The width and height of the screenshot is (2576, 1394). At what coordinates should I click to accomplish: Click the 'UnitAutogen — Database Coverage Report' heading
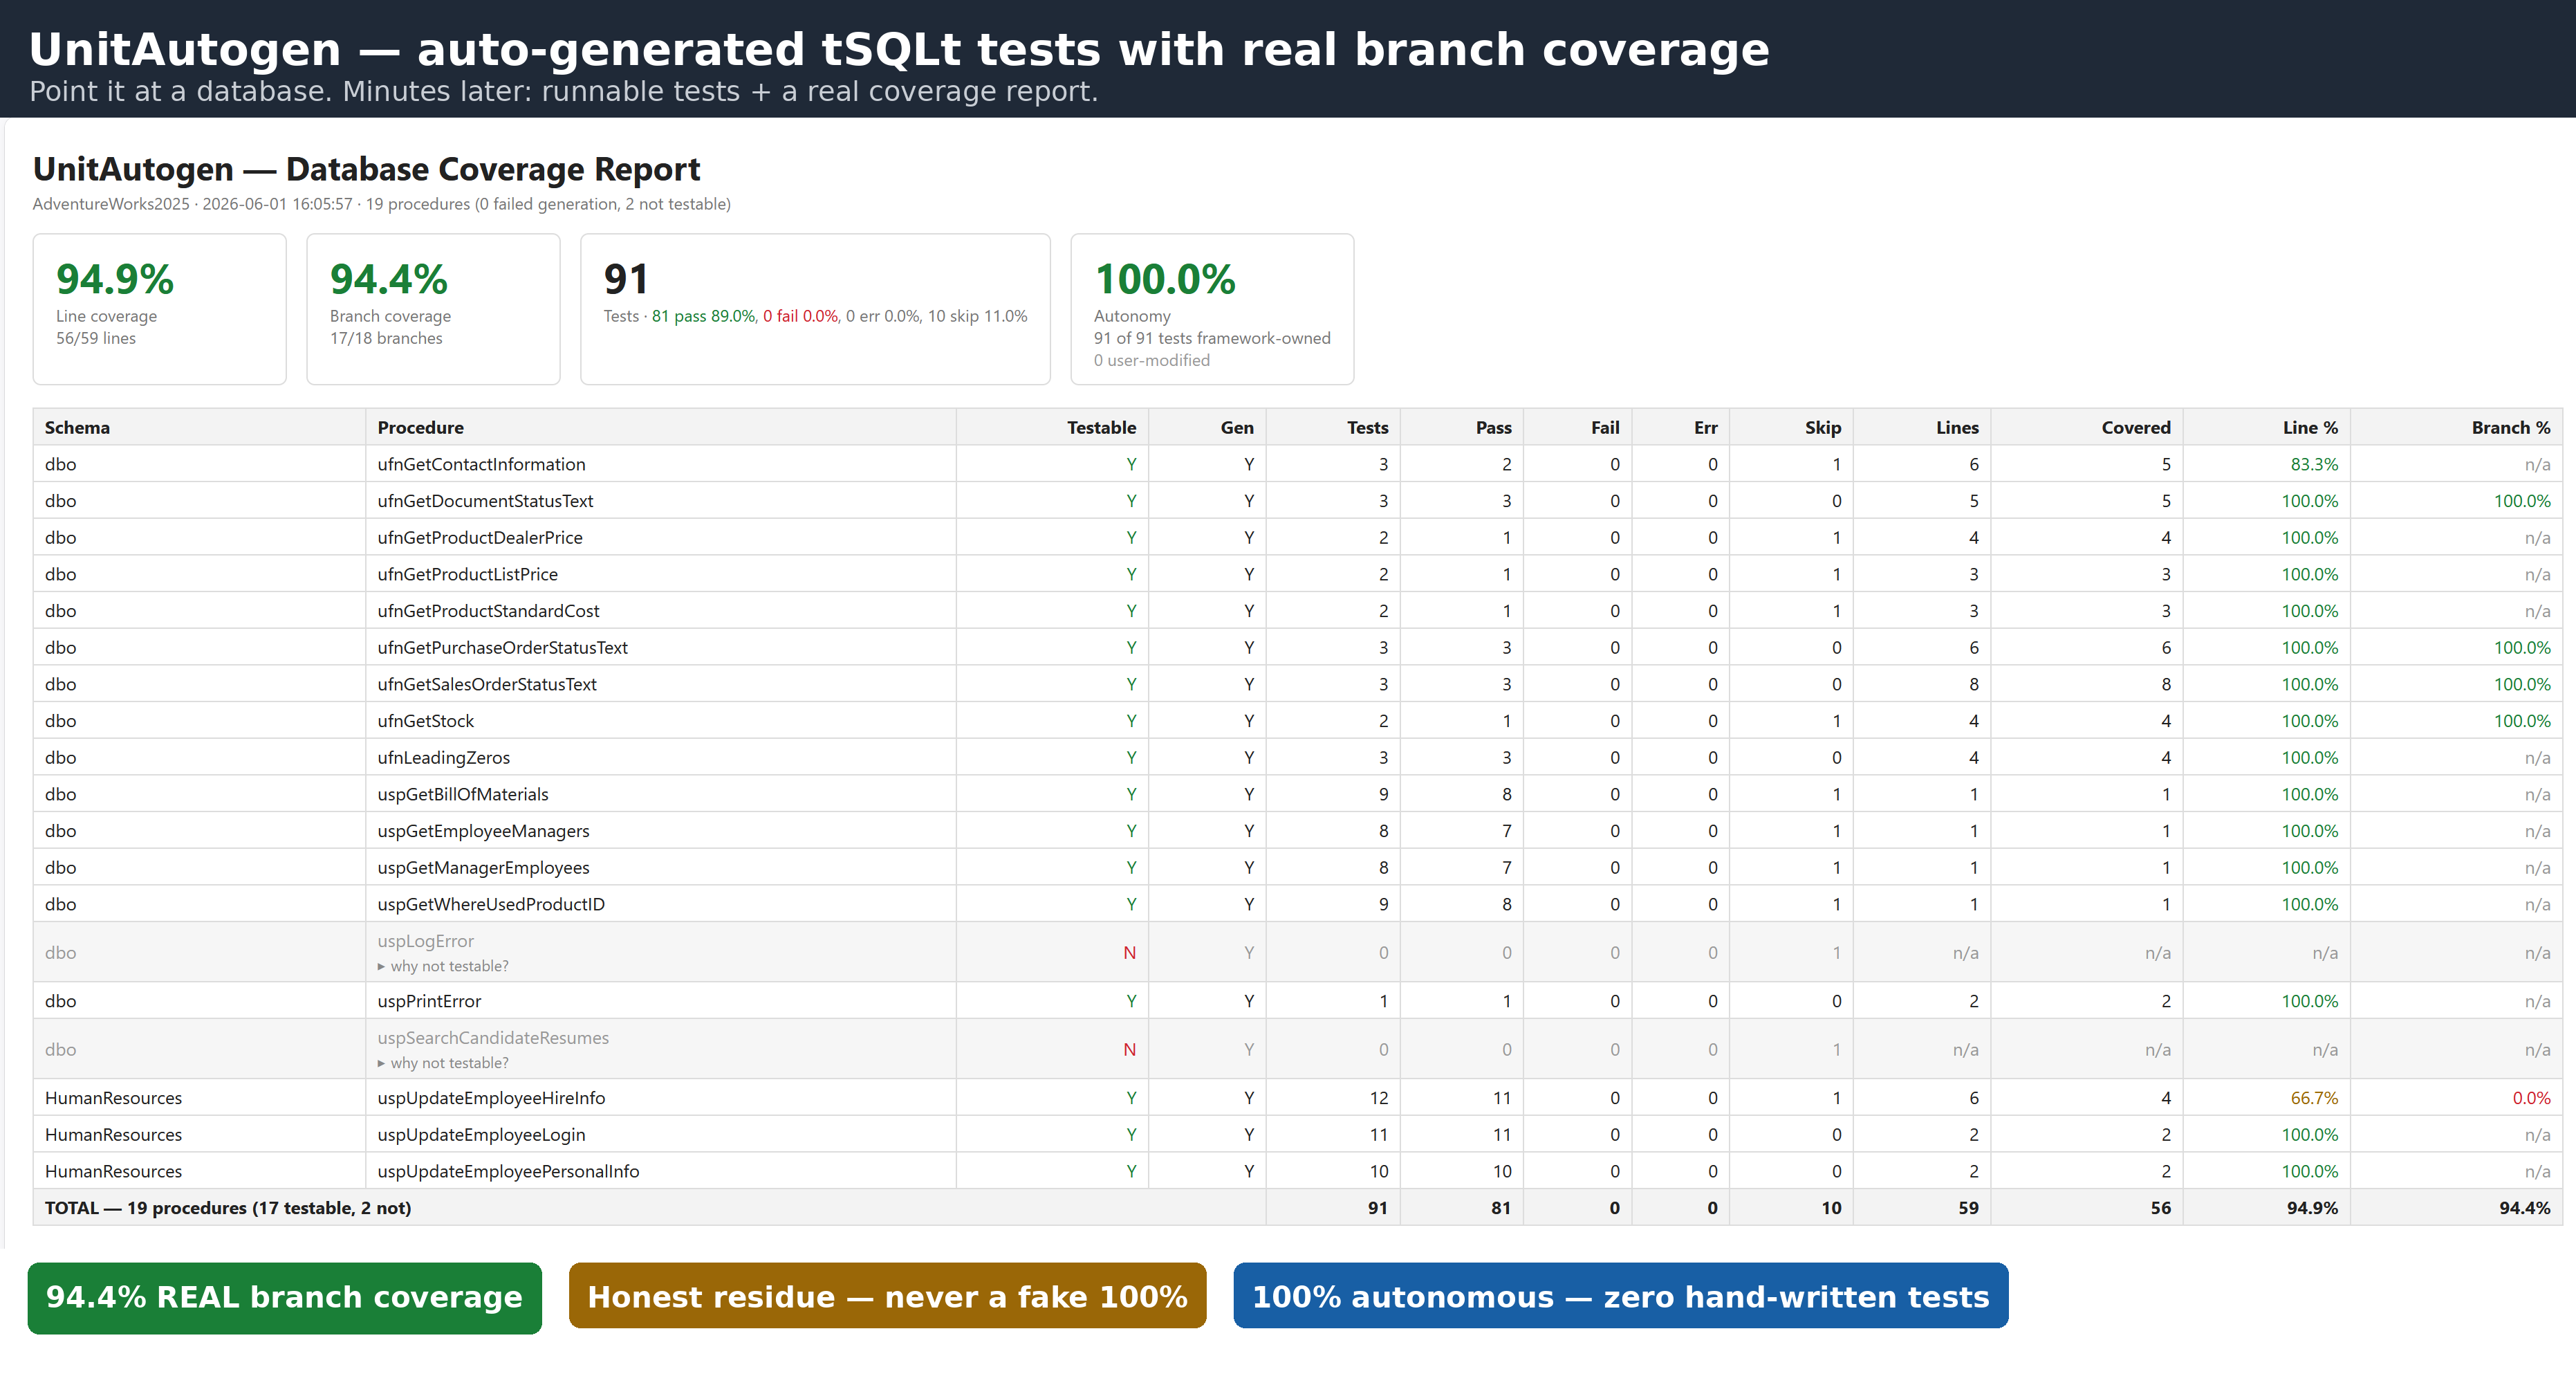(x=366, y=169)
